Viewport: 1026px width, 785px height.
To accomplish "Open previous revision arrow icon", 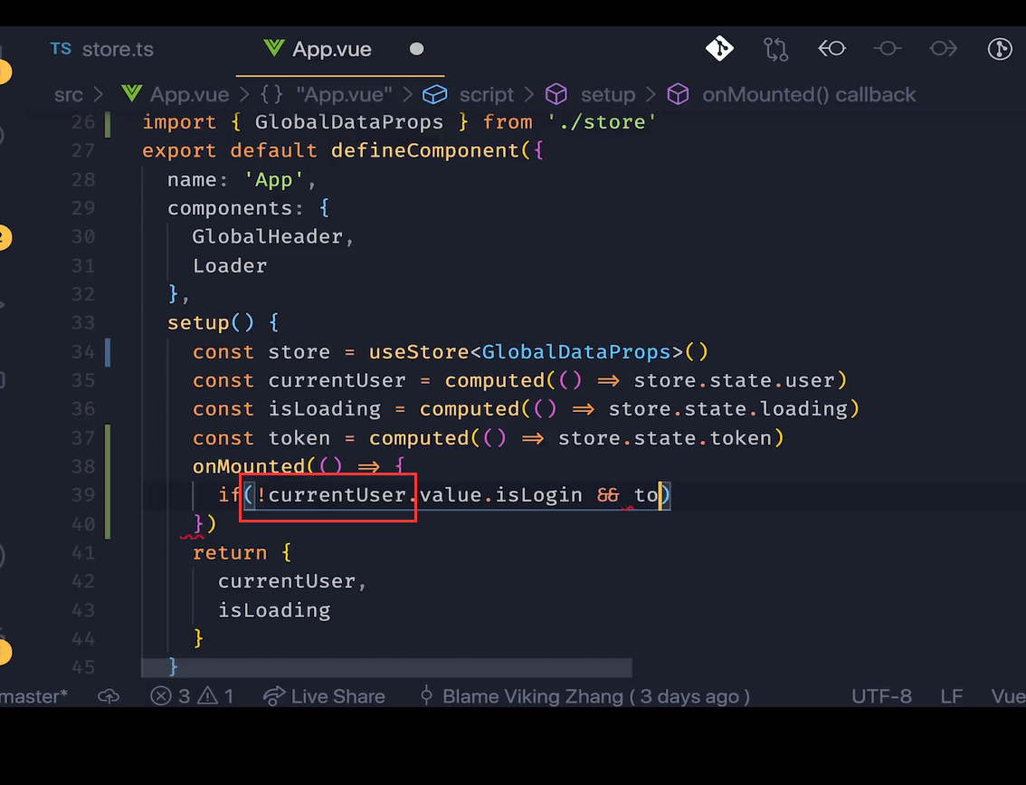I will (x=831, y=49).
